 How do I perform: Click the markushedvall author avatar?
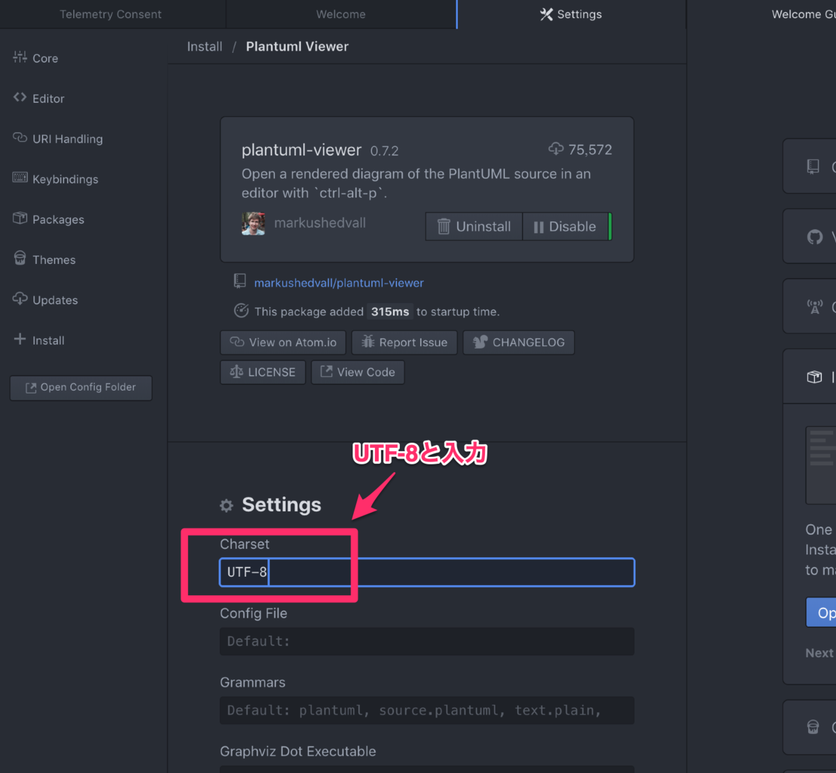[x=253, y=224]
